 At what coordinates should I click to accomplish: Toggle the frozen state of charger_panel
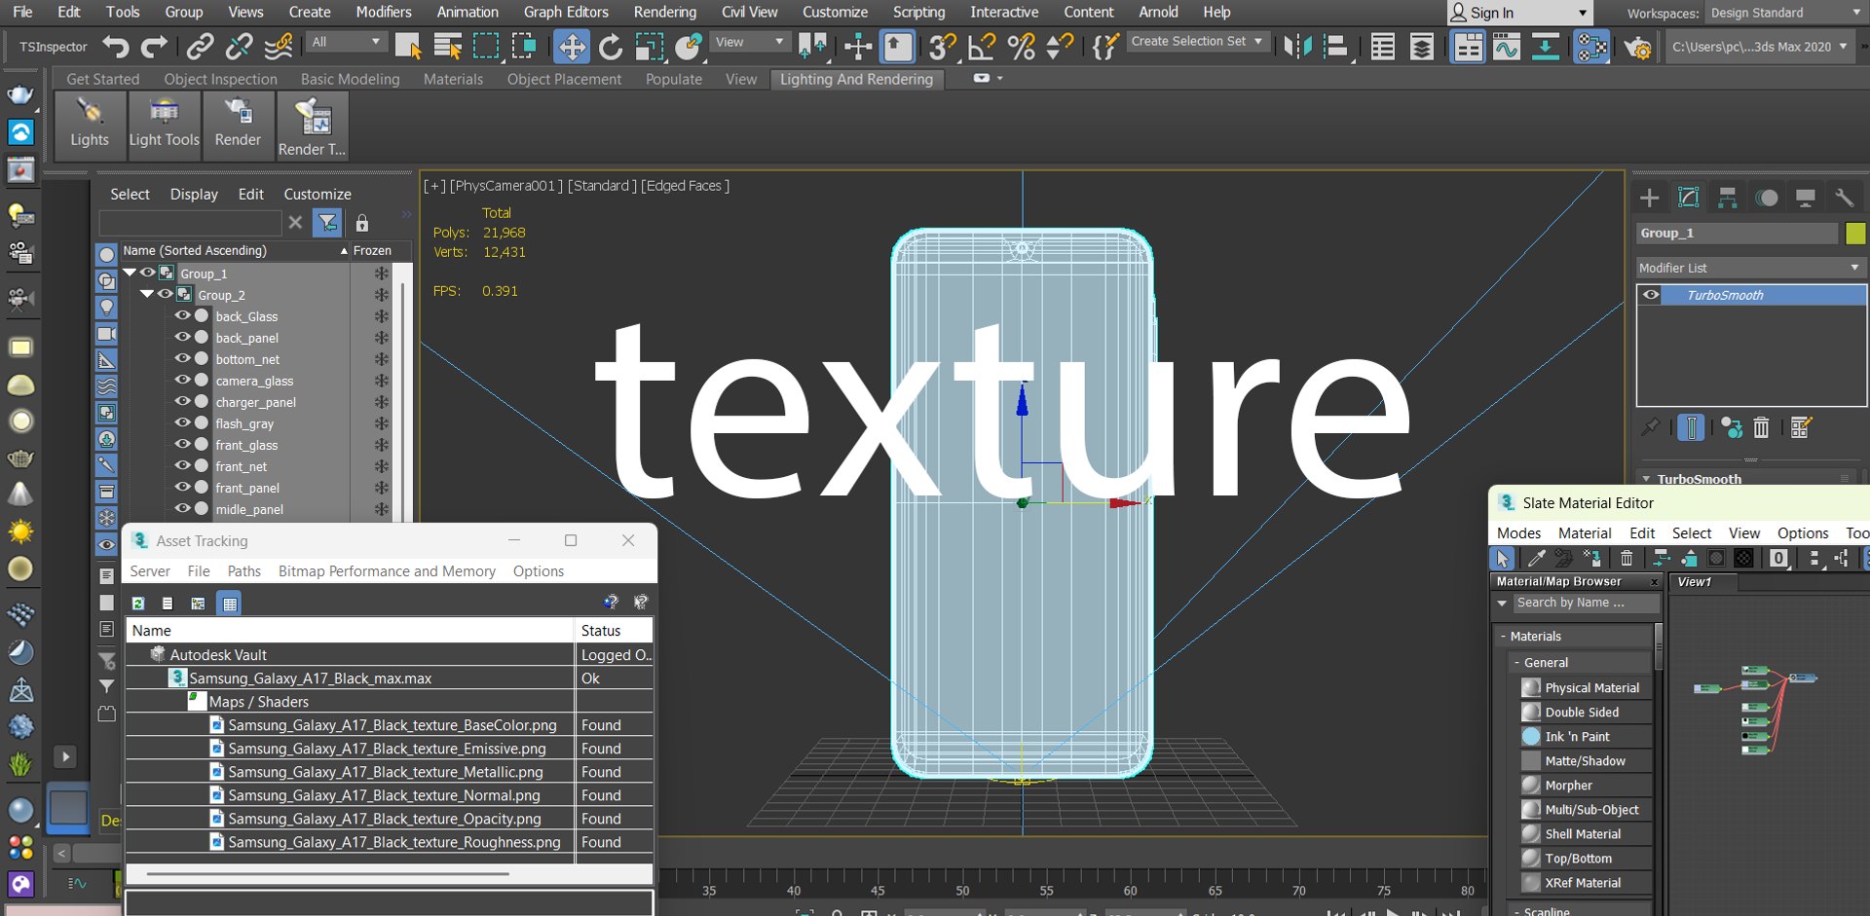tap(381, 402)
